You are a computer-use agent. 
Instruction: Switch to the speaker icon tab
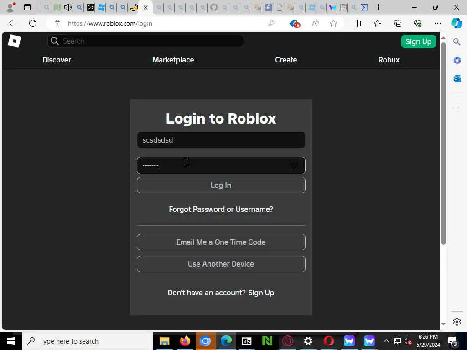click(x=68, y=7)
